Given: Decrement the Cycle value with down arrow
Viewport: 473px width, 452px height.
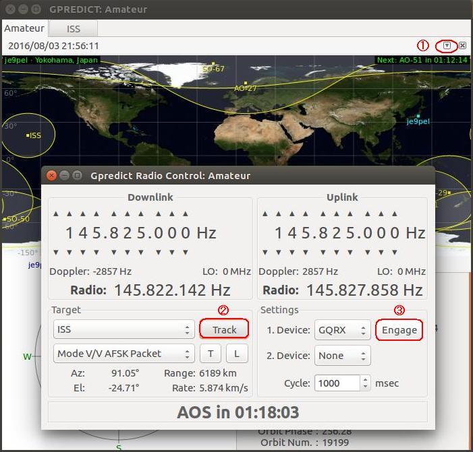Looking at the screenshot, I should pyautogui.click(x=365, y=387).
